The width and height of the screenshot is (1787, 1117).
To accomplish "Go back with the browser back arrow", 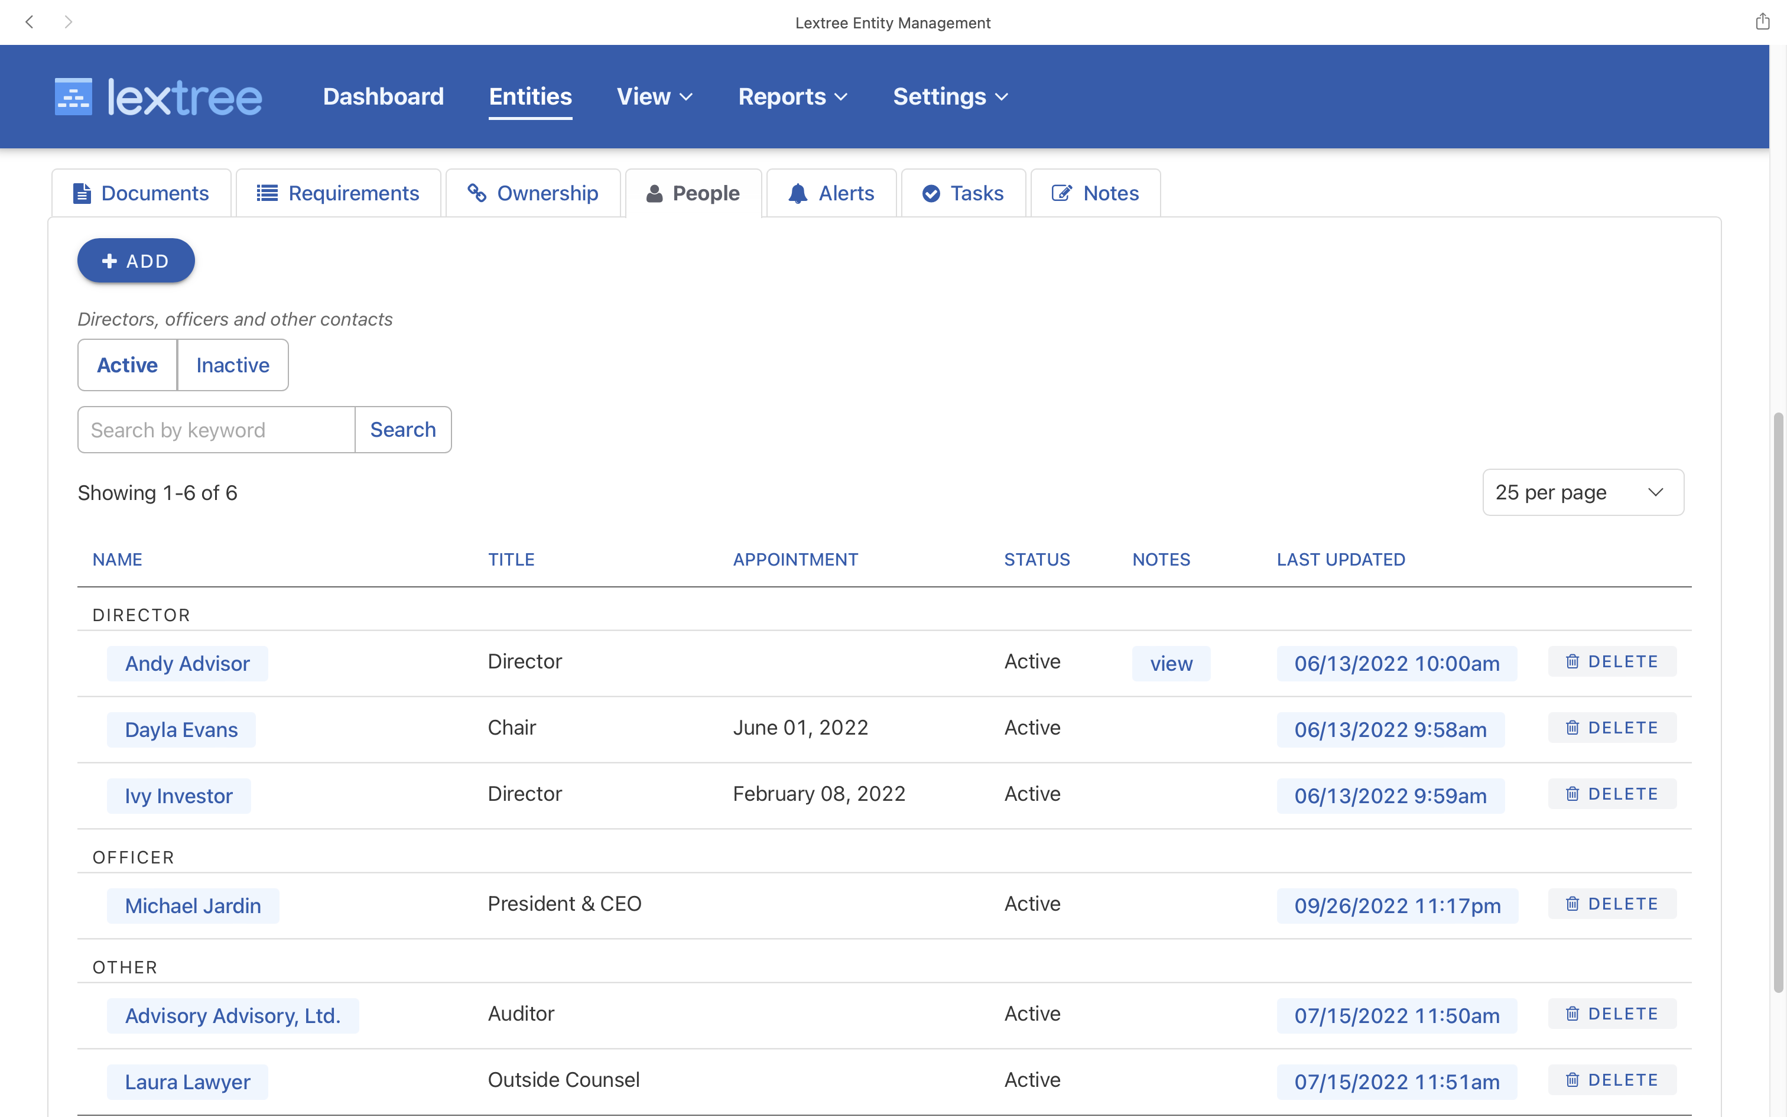I will (x=30, y=22).
